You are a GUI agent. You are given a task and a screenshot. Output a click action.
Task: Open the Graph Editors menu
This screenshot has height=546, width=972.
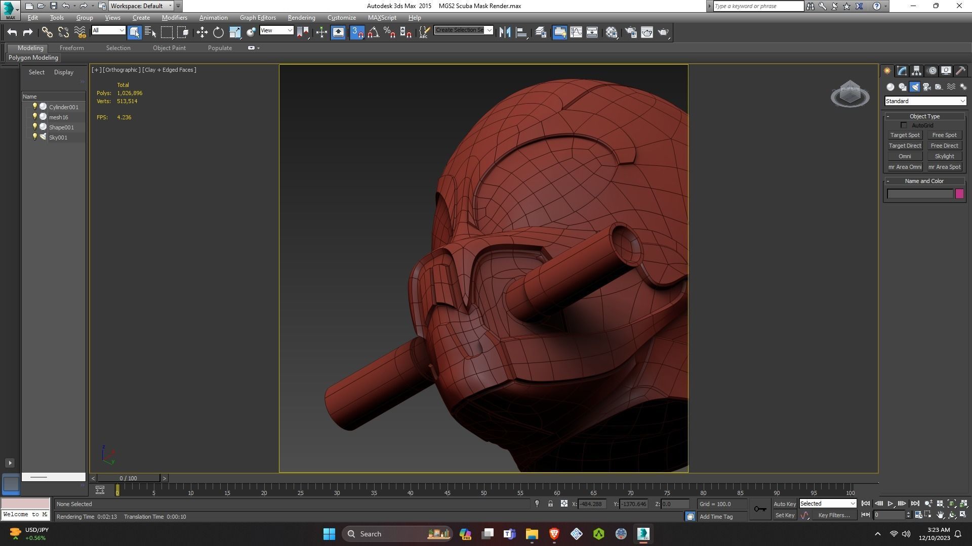pos(258,18)
